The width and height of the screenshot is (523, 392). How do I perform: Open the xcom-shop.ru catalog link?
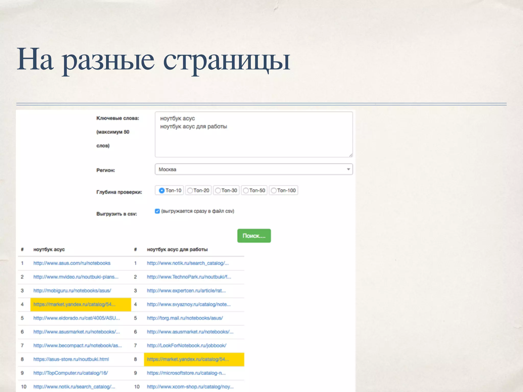(190, 387)
